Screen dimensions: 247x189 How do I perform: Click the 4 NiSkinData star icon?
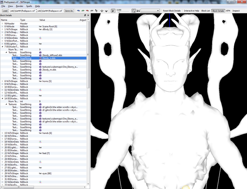point(40,38)
